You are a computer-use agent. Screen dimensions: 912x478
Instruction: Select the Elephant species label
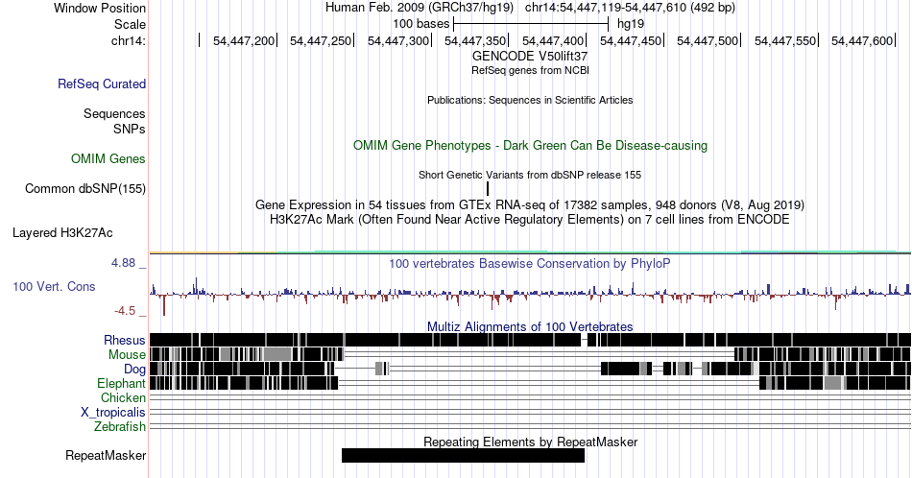click(121, 383)
